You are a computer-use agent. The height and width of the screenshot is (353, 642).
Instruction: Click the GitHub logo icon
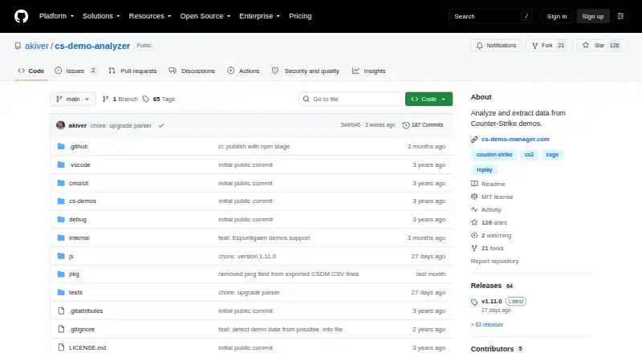click(x=22, y=16)
